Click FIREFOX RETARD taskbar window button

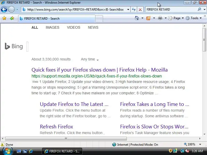(62, 151)
